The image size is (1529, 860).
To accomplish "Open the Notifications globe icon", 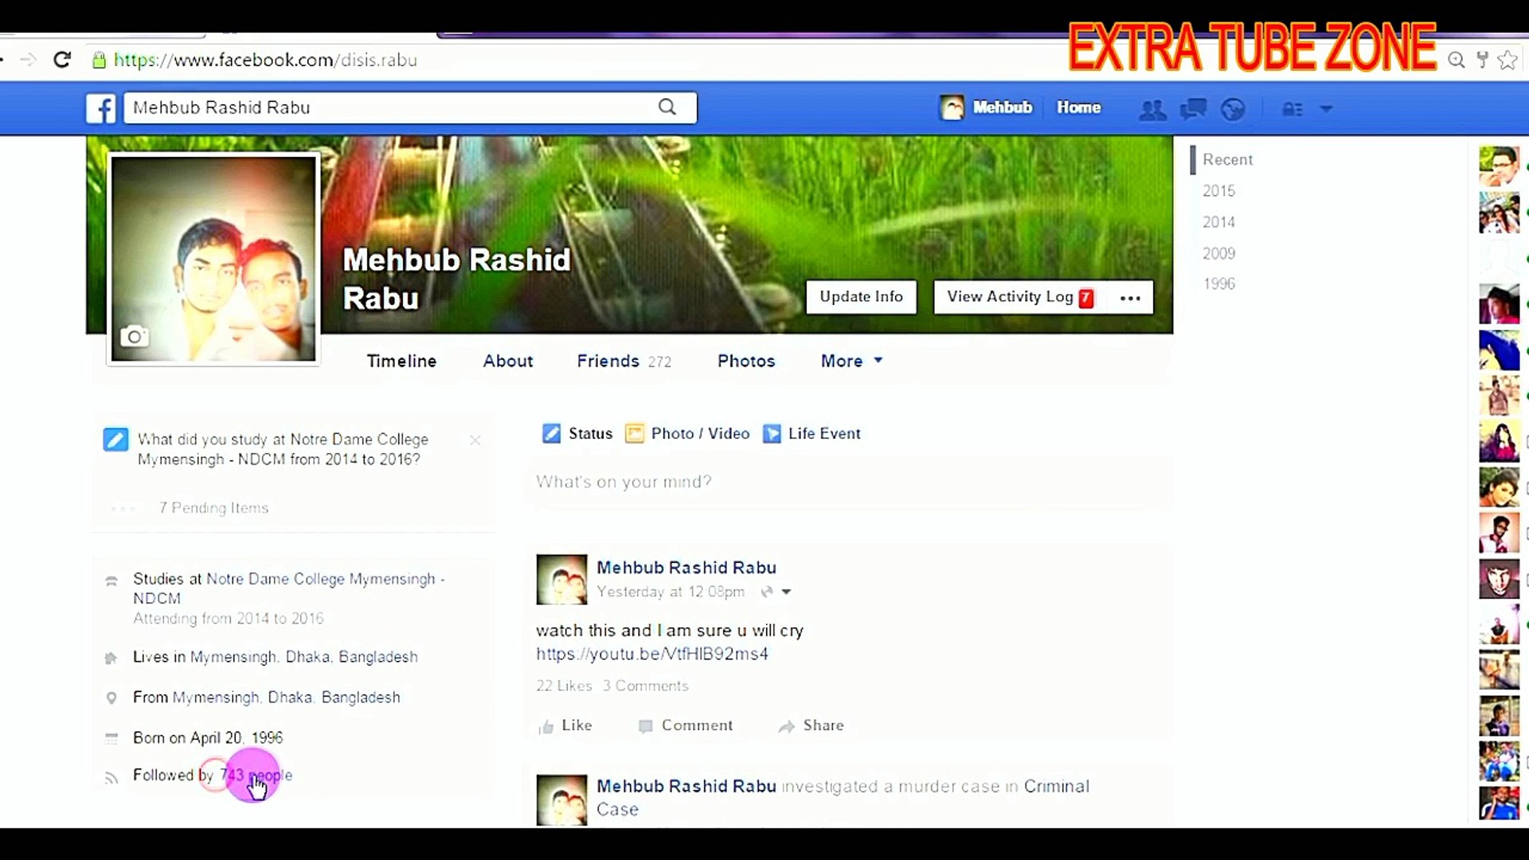I will click(x=1233, y=109).
